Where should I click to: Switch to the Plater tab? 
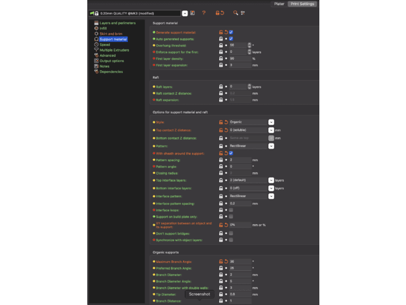[x=279, y=4]
